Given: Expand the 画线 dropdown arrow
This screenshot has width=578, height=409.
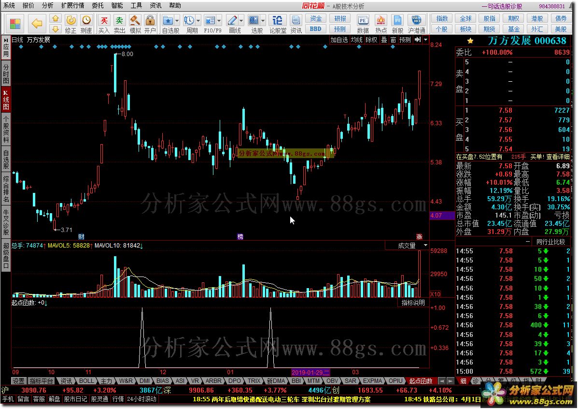Looking at the screenshot, I should pos(241,21).
